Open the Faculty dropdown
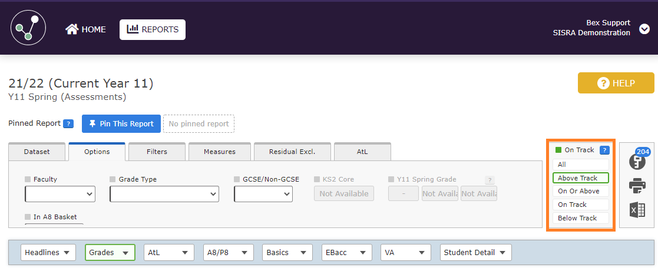This screenshot has width=658, height=268. click(60, 194)
